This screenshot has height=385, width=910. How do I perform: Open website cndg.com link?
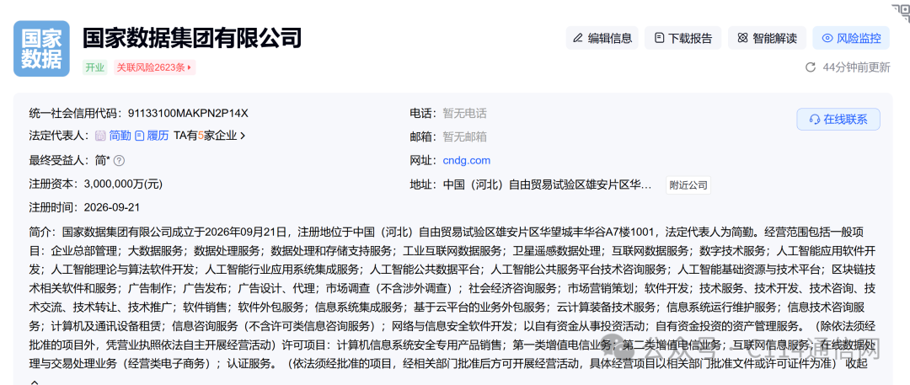point(467,160)
